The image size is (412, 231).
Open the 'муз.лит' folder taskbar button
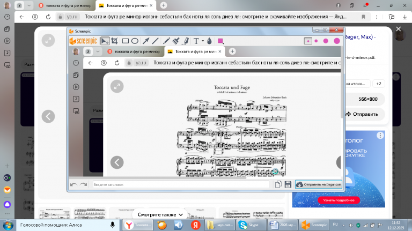coord(220,225)
